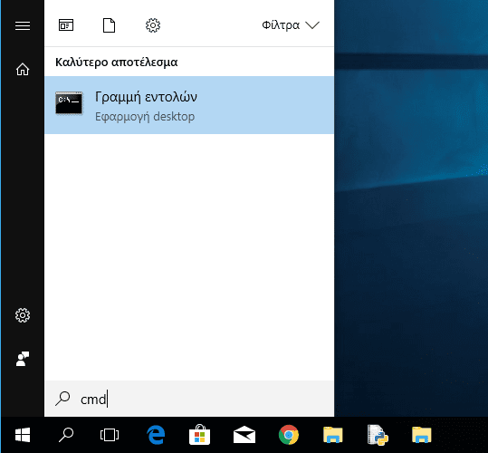
Task: Launch Google Chrome from the taskbar
Action: click(289, 435)
